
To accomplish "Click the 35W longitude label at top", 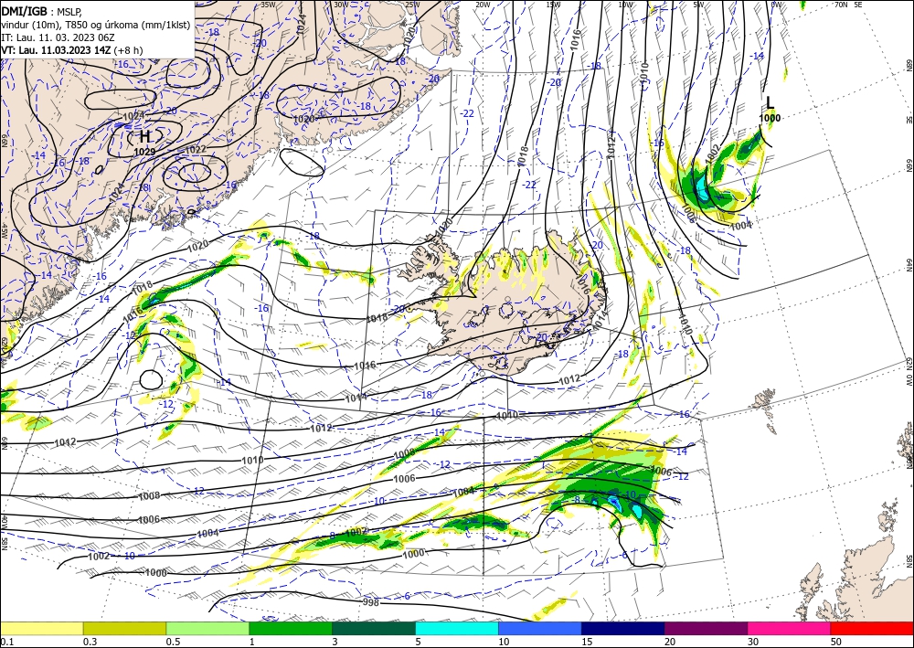I will (x=268, y=5).
